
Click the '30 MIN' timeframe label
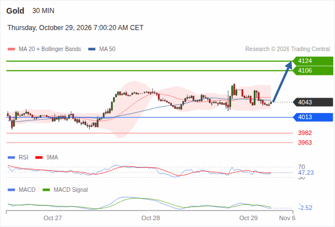point(43,11)
